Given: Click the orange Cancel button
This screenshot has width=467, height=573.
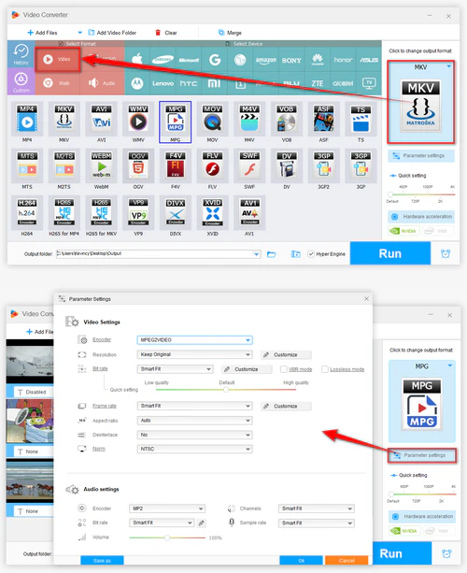Looking at the screenshot, I should coord(347,560).
